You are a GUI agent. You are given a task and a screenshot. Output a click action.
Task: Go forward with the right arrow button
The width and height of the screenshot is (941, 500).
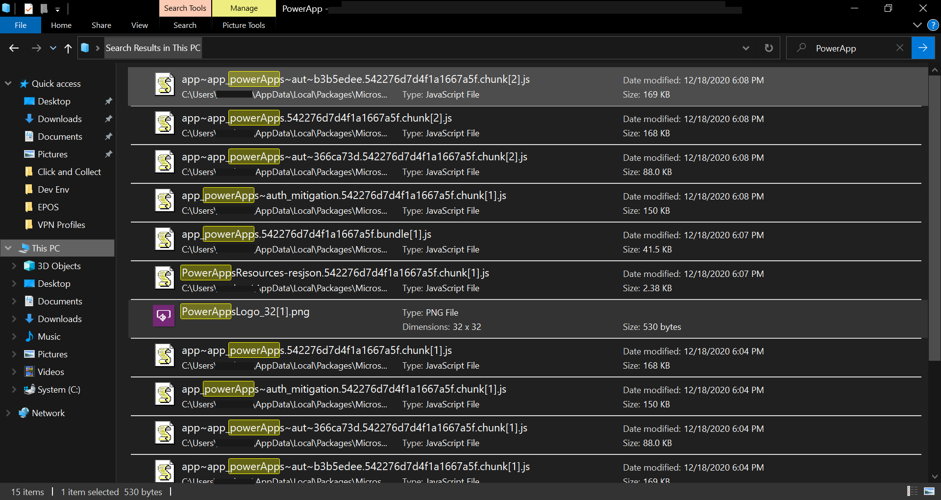click(36, 48)
